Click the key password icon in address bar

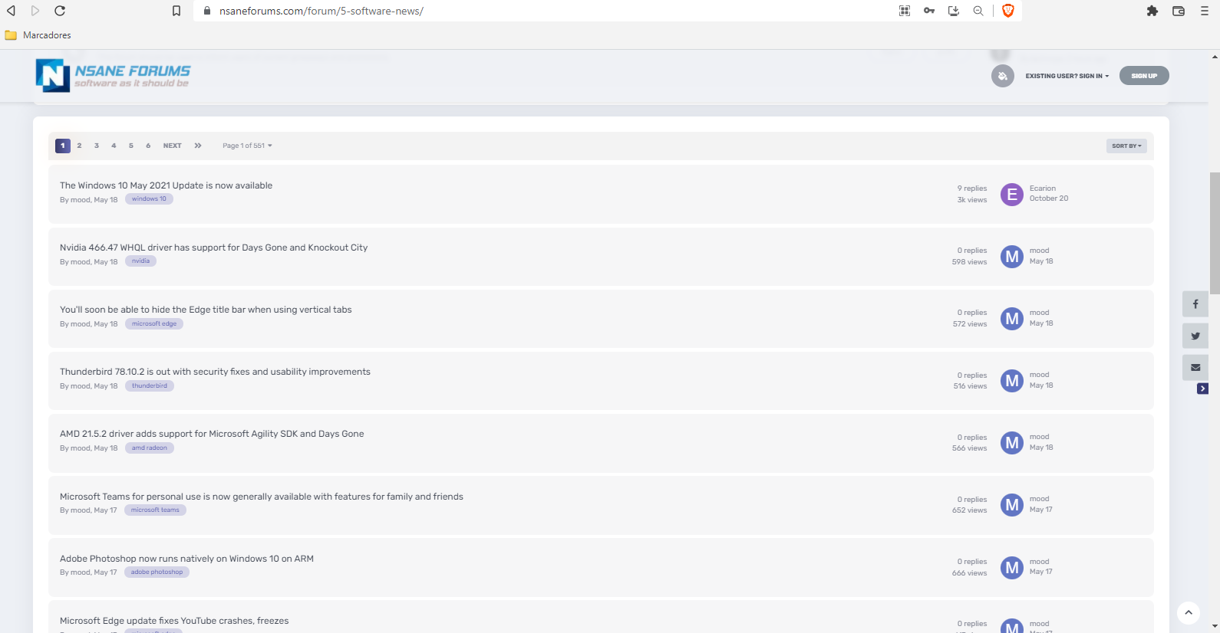[x=929, y=11]
